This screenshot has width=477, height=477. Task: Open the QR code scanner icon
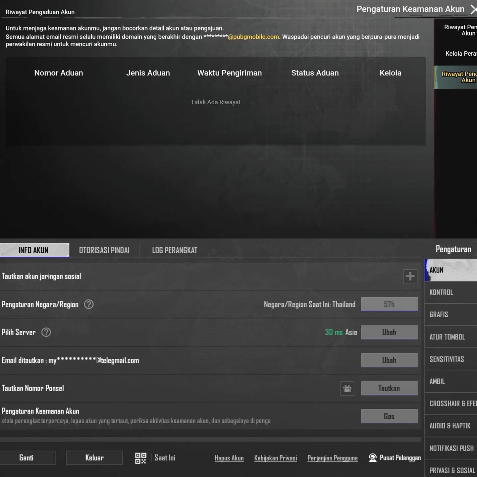[x=140, y=458]
